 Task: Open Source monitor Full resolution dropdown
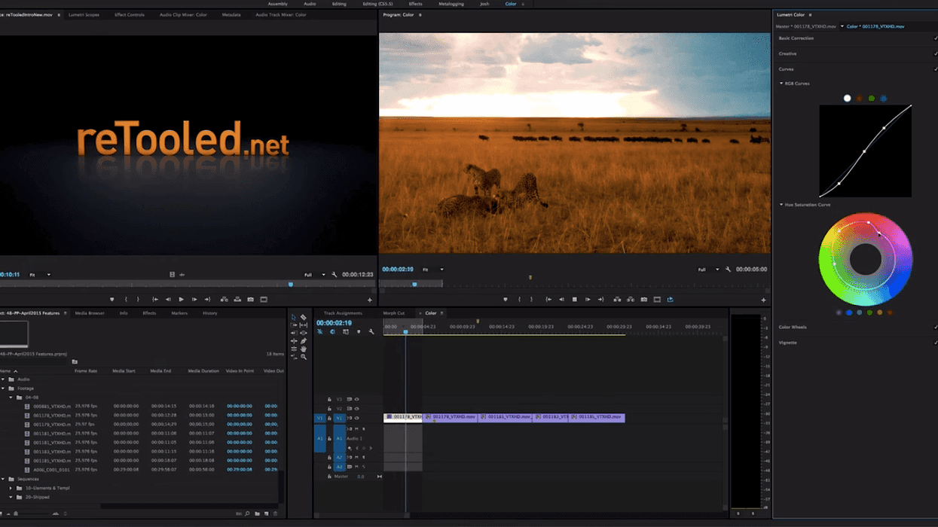pyautogui.click(x=314, y=275)
